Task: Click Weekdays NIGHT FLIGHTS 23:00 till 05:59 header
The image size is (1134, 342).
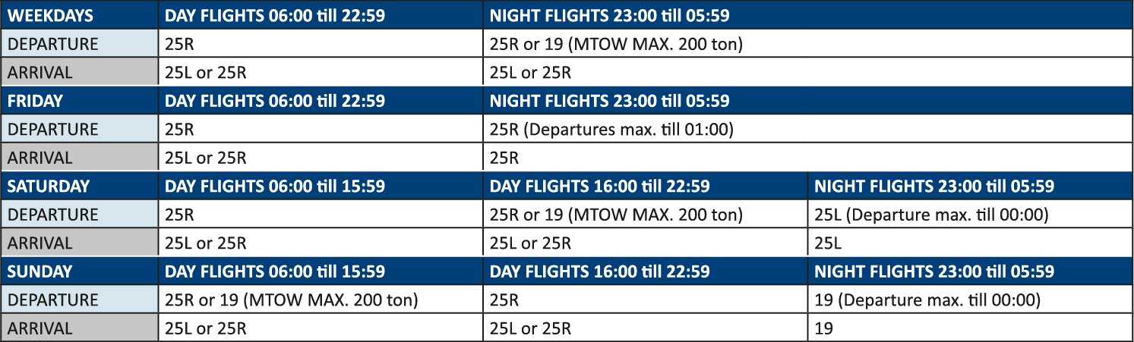Action: pyautogui.click(x=808, y=14)
